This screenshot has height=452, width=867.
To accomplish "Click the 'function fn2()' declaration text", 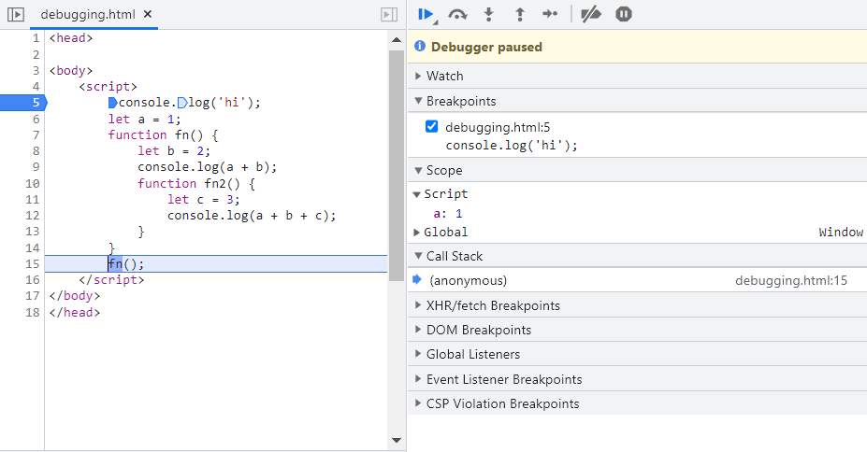I will click(196, 183).
